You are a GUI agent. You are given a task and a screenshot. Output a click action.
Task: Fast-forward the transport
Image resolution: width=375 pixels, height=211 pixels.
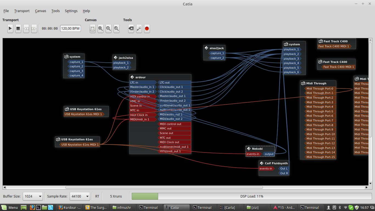[34, 28]
